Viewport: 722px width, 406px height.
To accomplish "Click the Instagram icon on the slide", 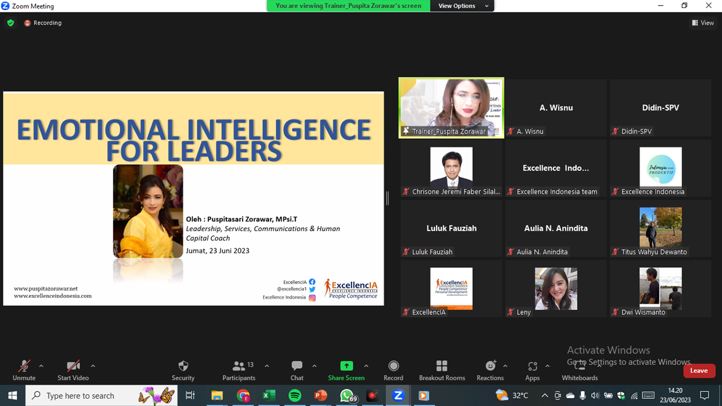I will pyautogui.click(x=312, y=297).
